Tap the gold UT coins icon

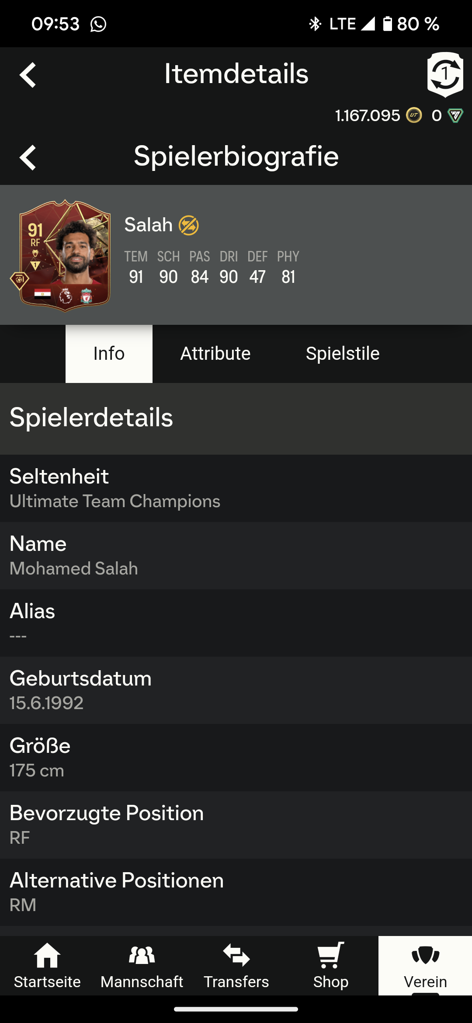[414, 115]
